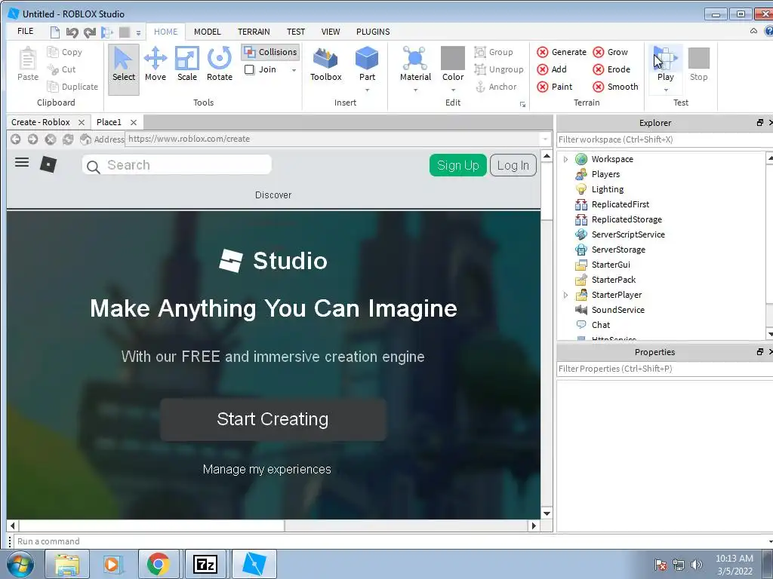
Task: Click the Roblox logo on web page
Action: 48,164
